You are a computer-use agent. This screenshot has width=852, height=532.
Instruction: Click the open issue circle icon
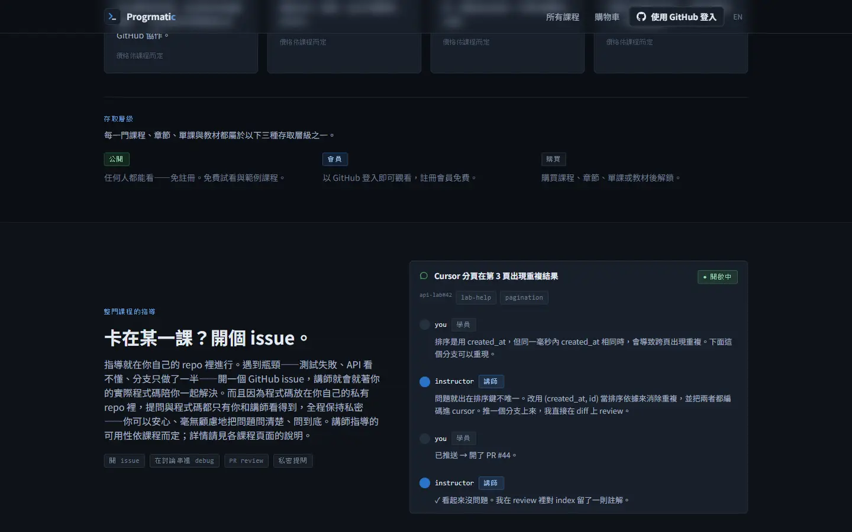424,276
